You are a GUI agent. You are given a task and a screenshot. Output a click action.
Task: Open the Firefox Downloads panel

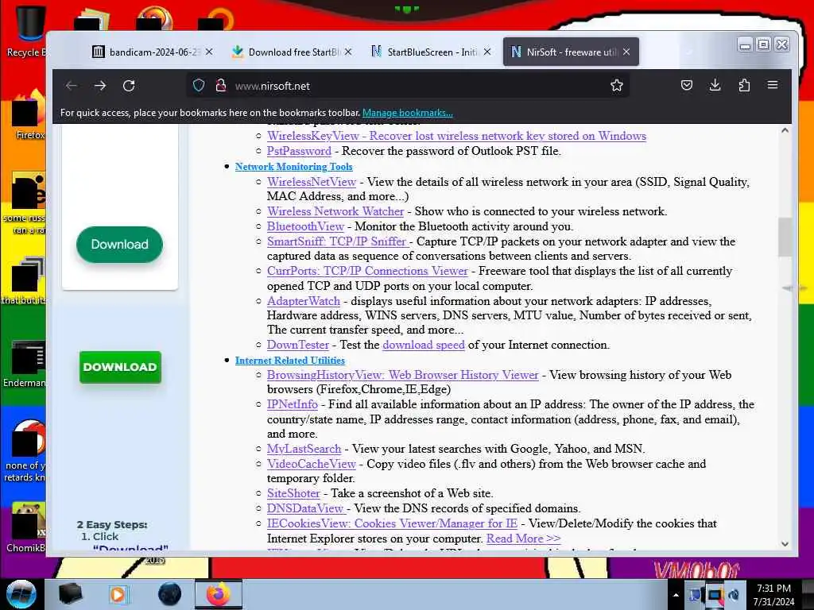pos(715,85)
